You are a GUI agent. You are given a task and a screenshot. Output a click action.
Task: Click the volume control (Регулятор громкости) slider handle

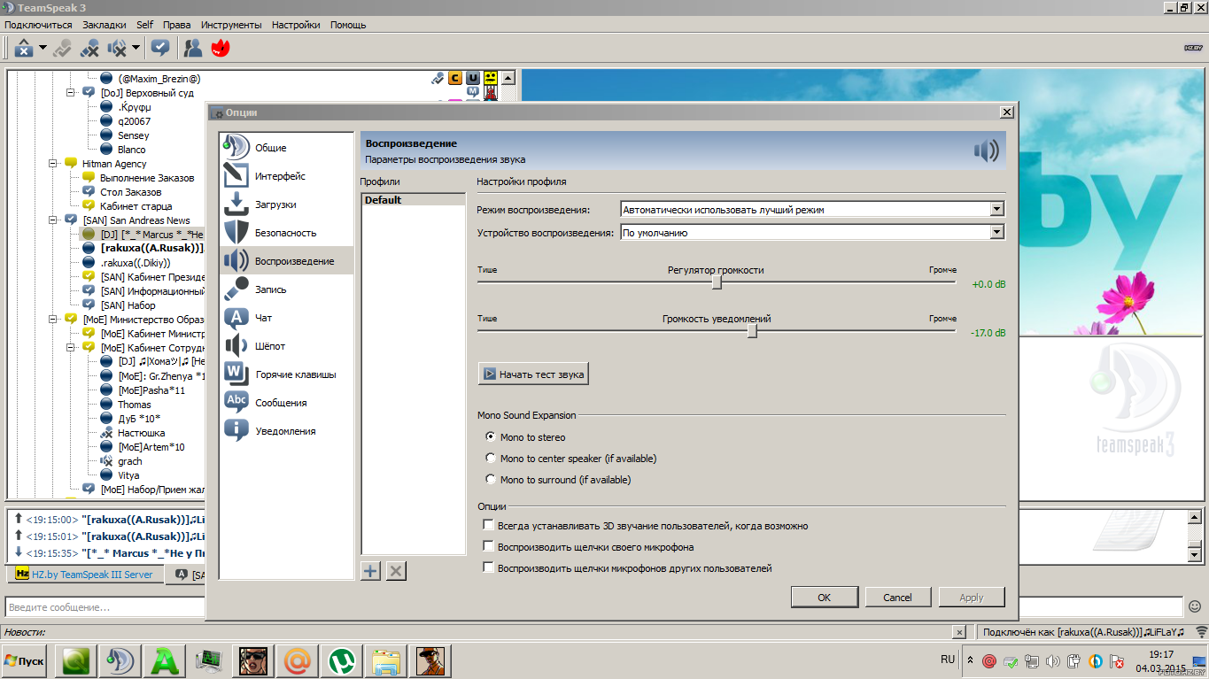pos(717,282)
